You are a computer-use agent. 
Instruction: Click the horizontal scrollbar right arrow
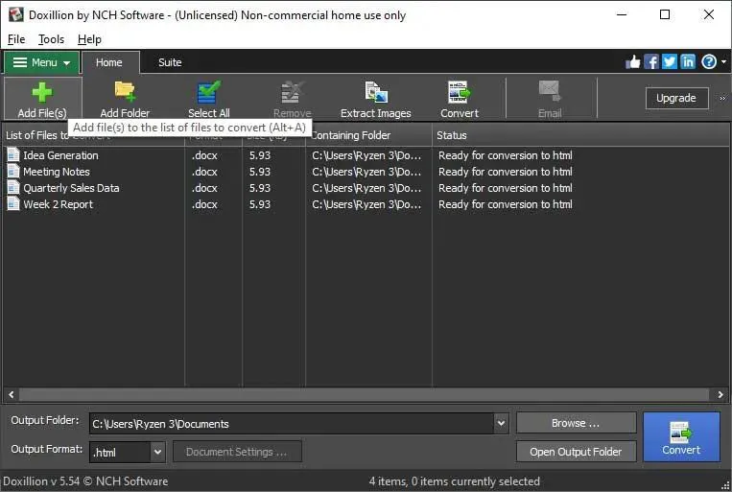720,394
